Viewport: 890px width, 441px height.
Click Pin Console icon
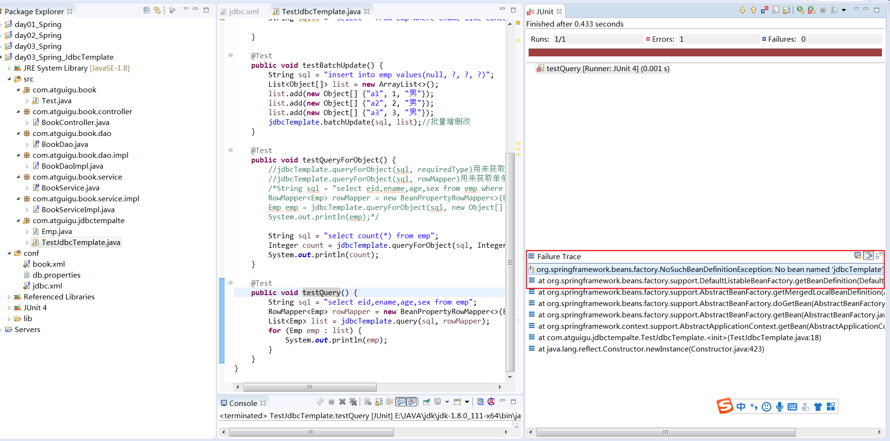click(x=426, y=402)
